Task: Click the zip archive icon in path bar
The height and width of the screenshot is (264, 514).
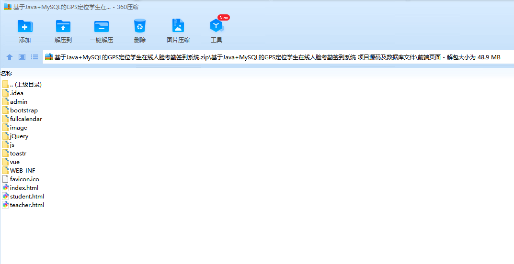Action: click(49, 57)
